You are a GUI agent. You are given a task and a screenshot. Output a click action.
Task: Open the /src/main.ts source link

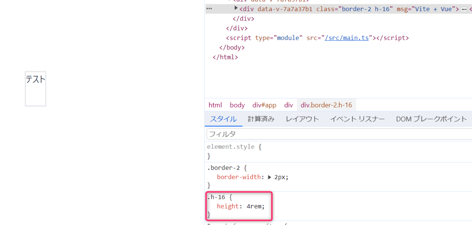click(x=347, y=38)
